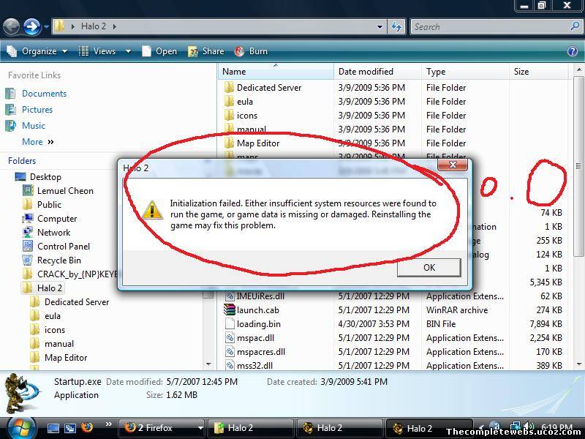Switch to Halo 2 folder taskbar button
The image size is (585, 439).
(x=250, y=428)
